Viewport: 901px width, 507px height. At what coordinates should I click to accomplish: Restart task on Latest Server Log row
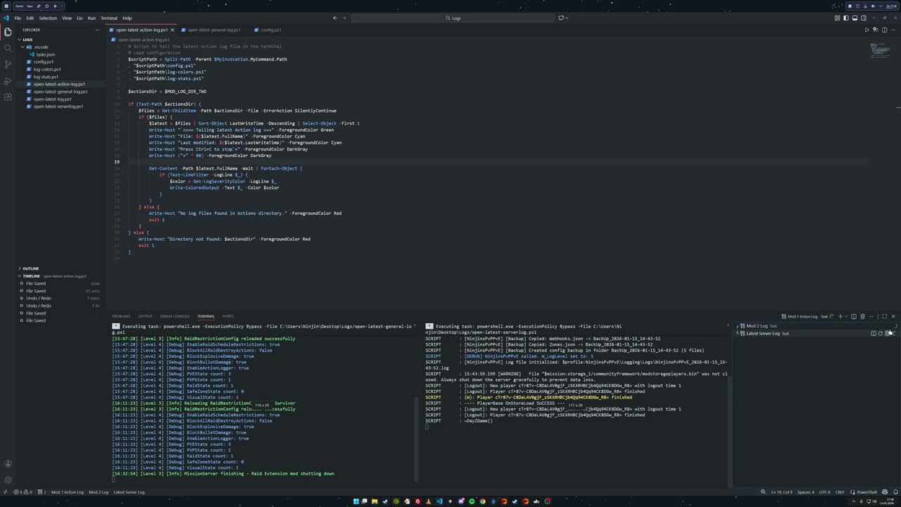(881, 334)
